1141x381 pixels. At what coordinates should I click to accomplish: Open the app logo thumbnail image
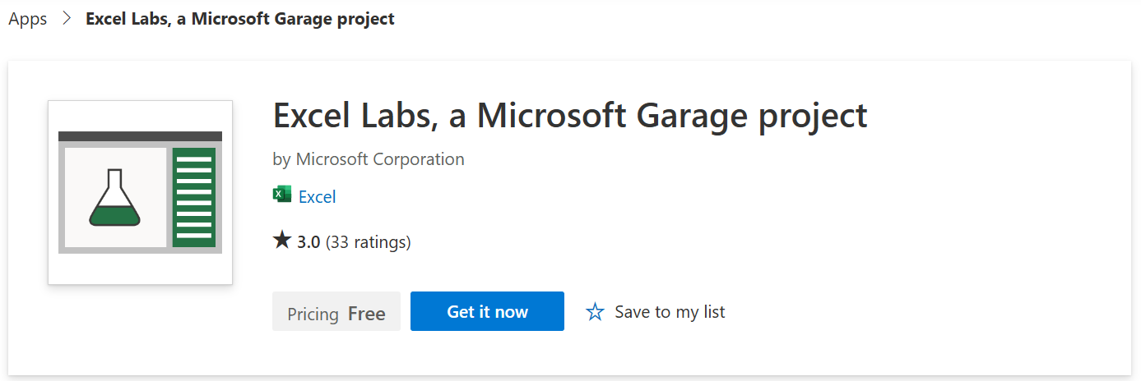pyautogui.click(x=140, y=193)
